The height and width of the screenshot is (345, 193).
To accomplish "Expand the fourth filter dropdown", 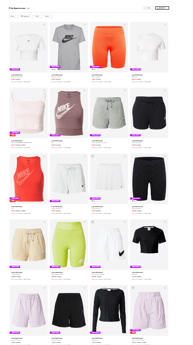I will (49, 16).
